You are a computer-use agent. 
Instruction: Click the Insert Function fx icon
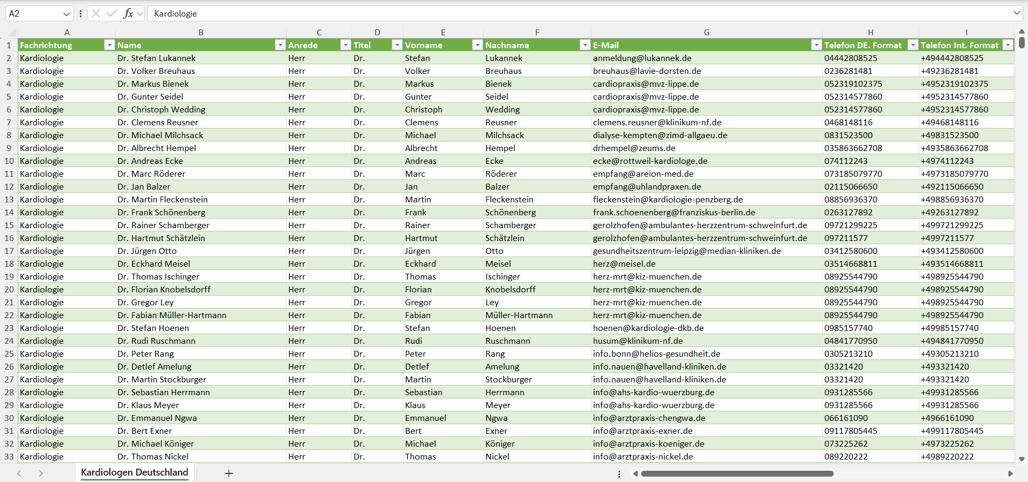pos(128,13)
